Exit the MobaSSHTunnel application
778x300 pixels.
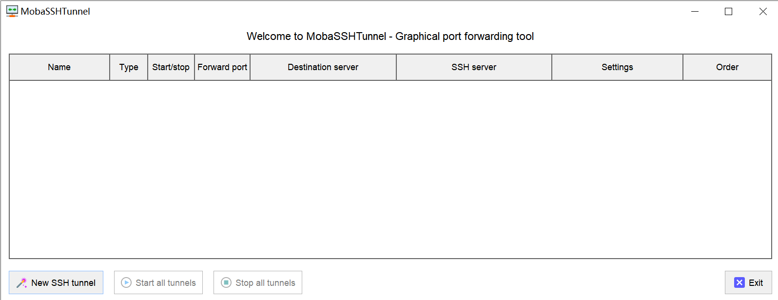[x=748, y=282]
